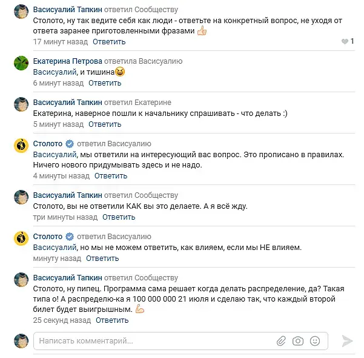The width and height of the screenshot is (364, 358).
Task: Click Ответить under the 5 минут назад comment
Action: (x=105, y=124)
